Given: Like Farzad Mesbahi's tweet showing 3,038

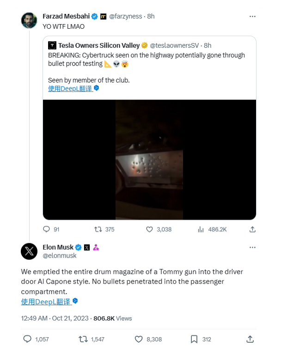Looking at the screenshot, I should coord(149,229).
